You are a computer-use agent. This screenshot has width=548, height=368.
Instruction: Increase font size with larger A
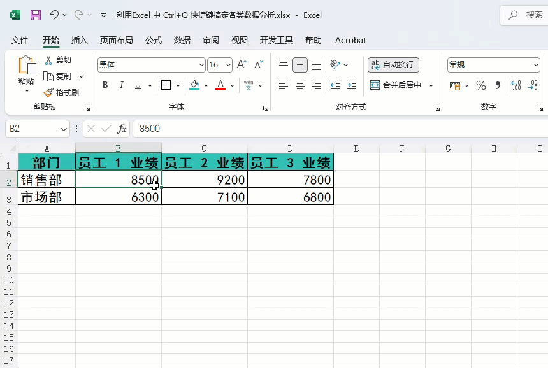[242, 64]
